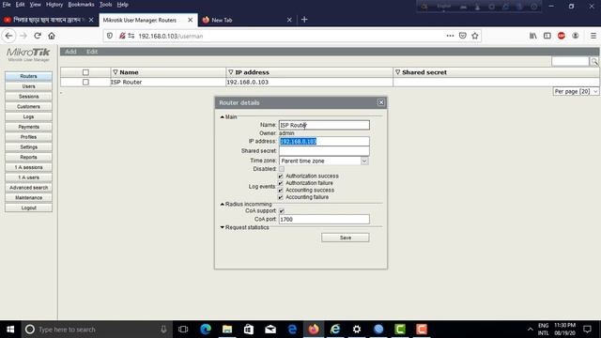The width and height of the screenshot is (601, 338).
Task: Open the Add menu in User Manager
Action: (70, 52)
